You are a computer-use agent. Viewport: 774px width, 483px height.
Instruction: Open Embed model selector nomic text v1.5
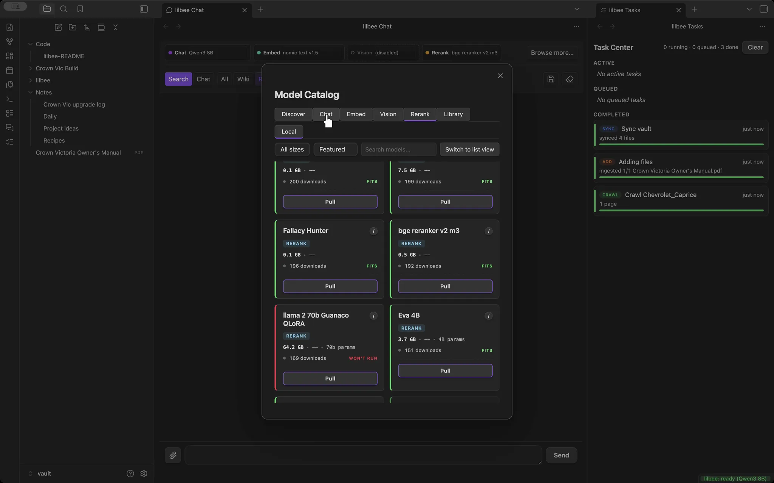point(299,52)
